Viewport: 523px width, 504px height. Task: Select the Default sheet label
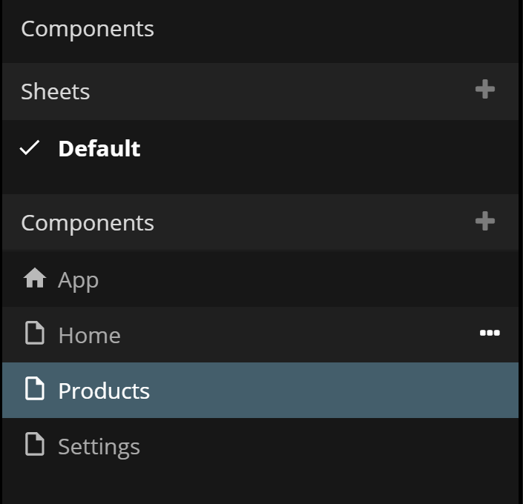coord(99,148)
